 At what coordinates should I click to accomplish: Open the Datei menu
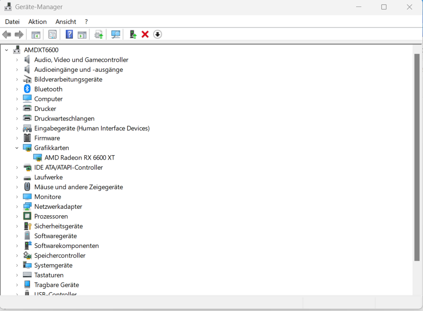click(x=13, y=22)
